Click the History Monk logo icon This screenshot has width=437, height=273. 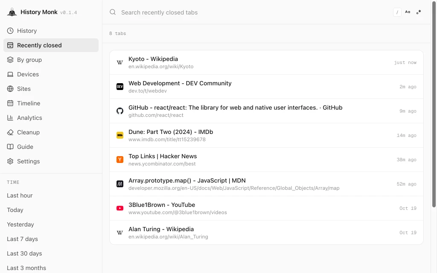point(12,12)
